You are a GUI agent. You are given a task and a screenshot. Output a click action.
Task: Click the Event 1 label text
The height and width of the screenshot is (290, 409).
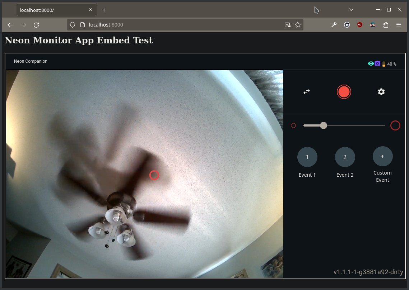coord(307,175)
